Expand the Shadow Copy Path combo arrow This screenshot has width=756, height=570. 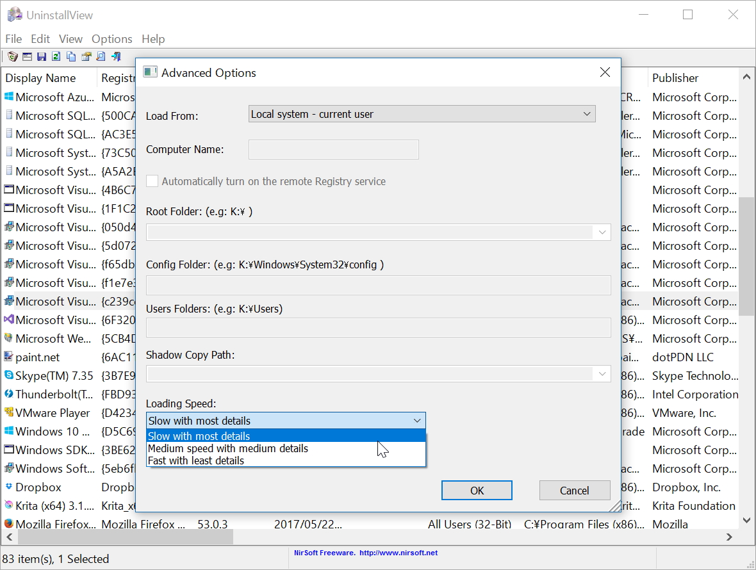[x=602, y=374]
